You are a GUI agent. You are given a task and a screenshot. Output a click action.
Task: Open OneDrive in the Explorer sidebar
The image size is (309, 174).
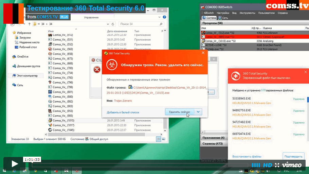click(x=23, y=57)
